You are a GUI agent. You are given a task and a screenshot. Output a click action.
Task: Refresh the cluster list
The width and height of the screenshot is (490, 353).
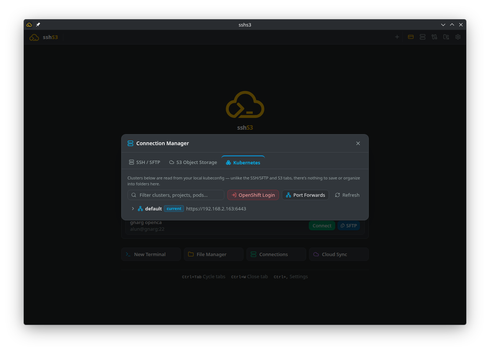(347, 195)
